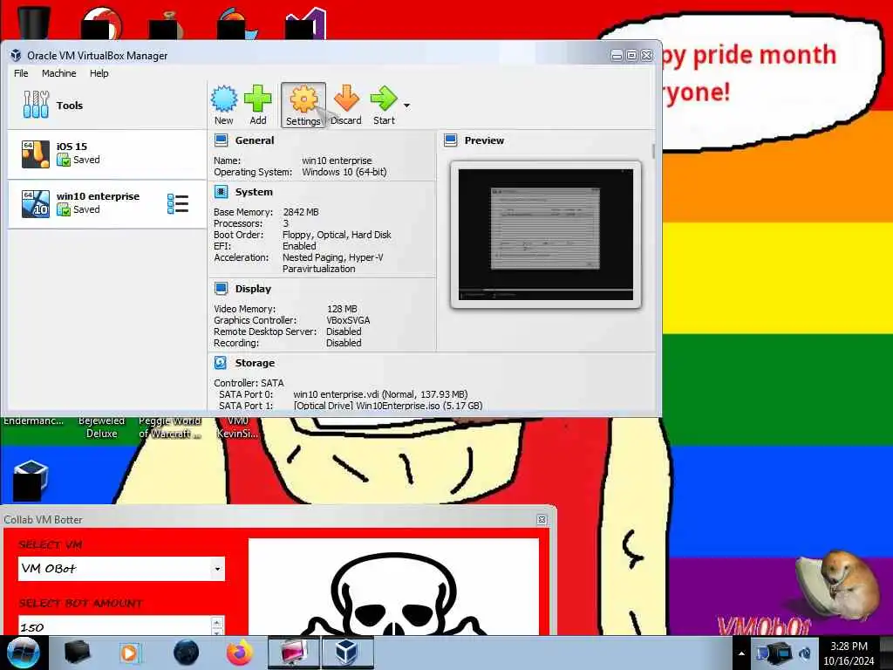
Task: Click the win10 enterprise Saved state icon
Action: (x=63, y=209)
